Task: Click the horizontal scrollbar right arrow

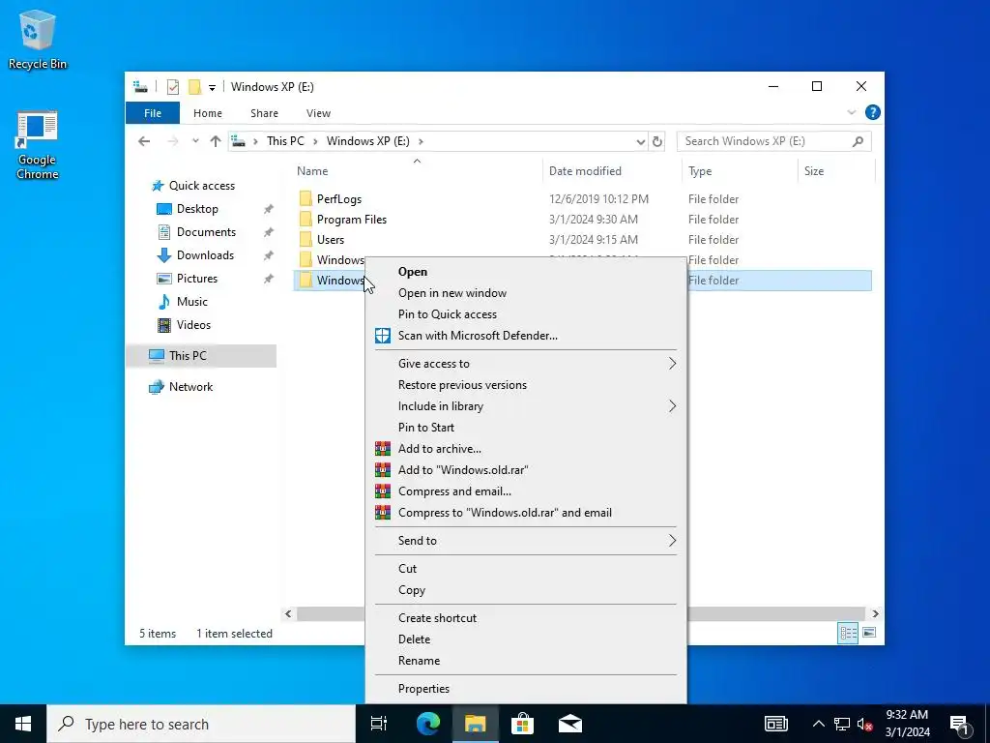Action: [x=875, y=613]
